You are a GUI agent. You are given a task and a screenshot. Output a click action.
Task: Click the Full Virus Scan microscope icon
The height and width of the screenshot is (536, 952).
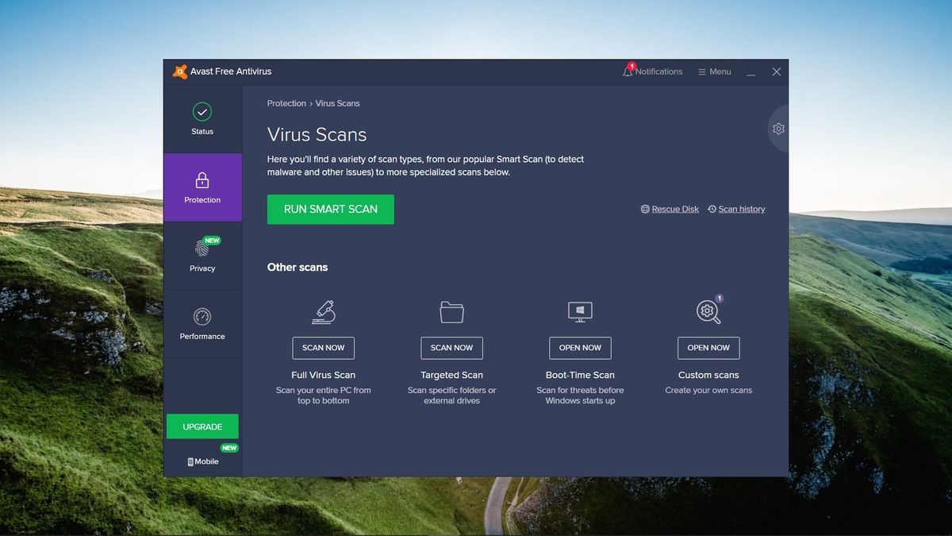(324, 312)
